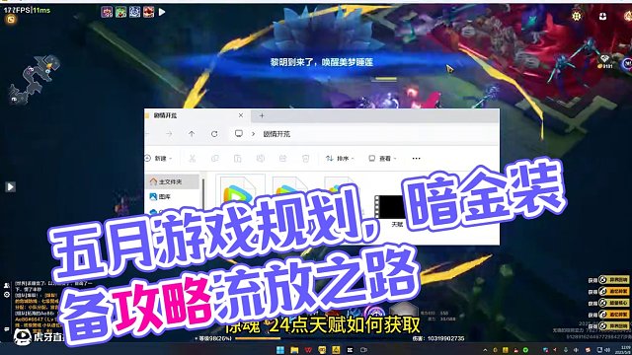Click the first purple buff icon at top
This screenshot has width=632, height=355.
click(x=107, y=12)
